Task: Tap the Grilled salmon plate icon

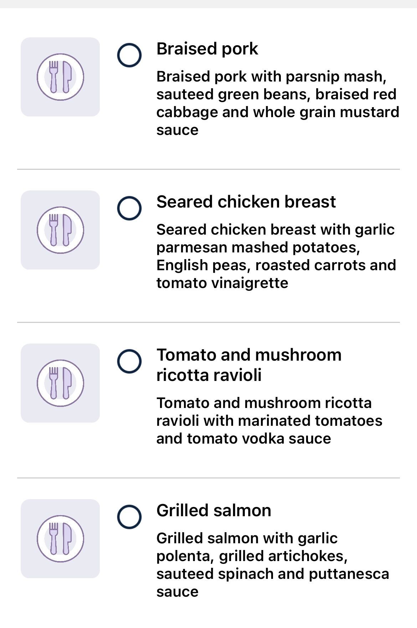Action: pyautogui.click(x=60, y=539)
